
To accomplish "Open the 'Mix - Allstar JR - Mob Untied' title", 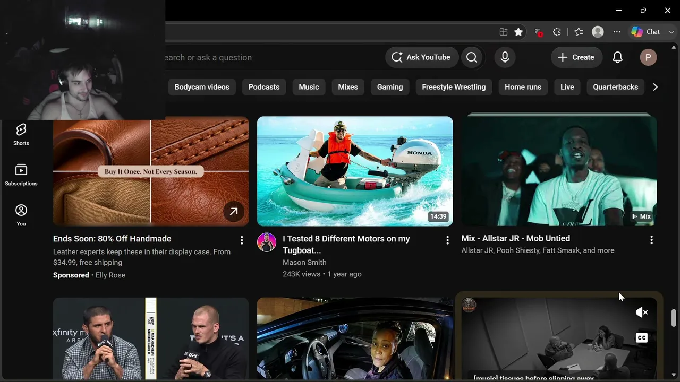I will (x=516, y=238).
